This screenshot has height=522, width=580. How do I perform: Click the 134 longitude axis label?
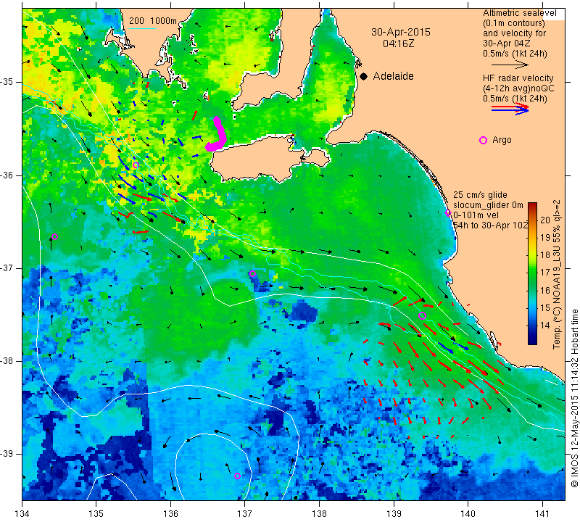click(x=22, y=513)
